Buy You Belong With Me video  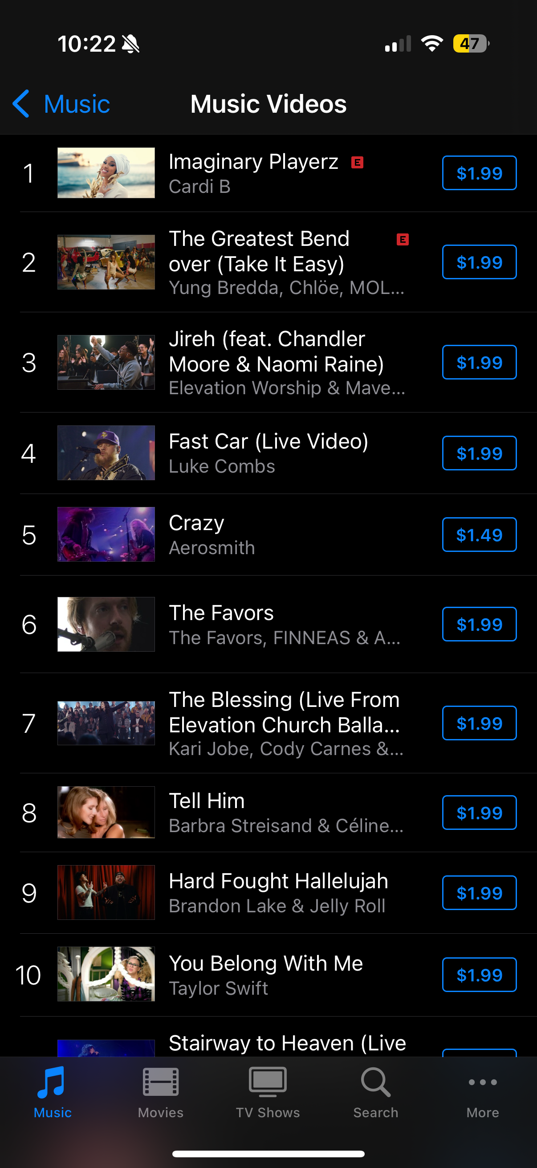click(x=479, y=975)
